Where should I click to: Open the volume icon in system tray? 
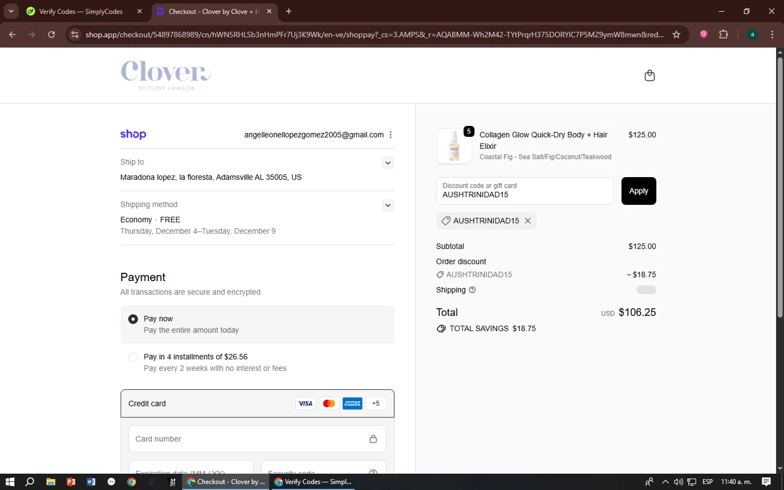(x=678, y=482)
